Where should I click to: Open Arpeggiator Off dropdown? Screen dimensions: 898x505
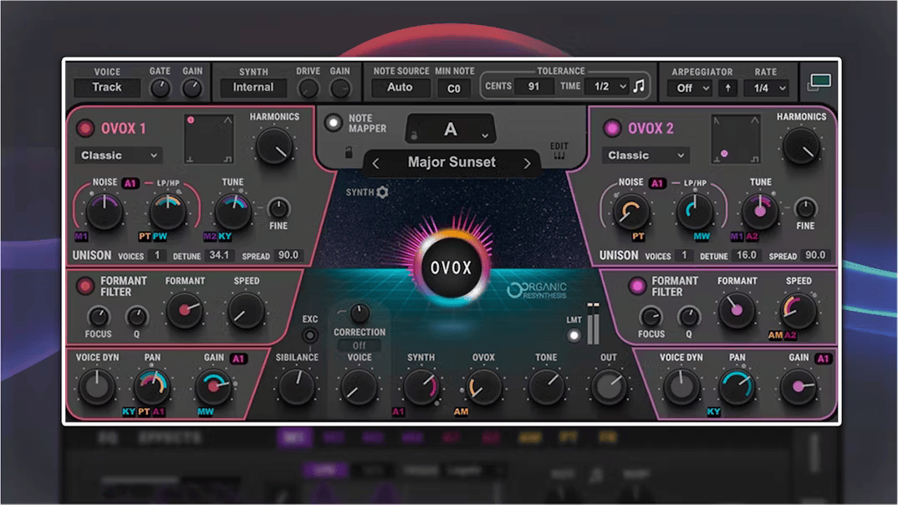click(x=691, y=88)
